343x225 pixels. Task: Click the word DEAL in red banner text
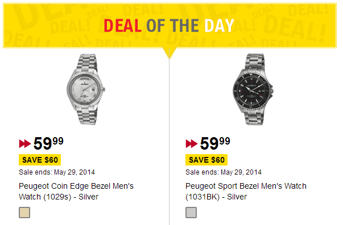click(x=123, y=26)
